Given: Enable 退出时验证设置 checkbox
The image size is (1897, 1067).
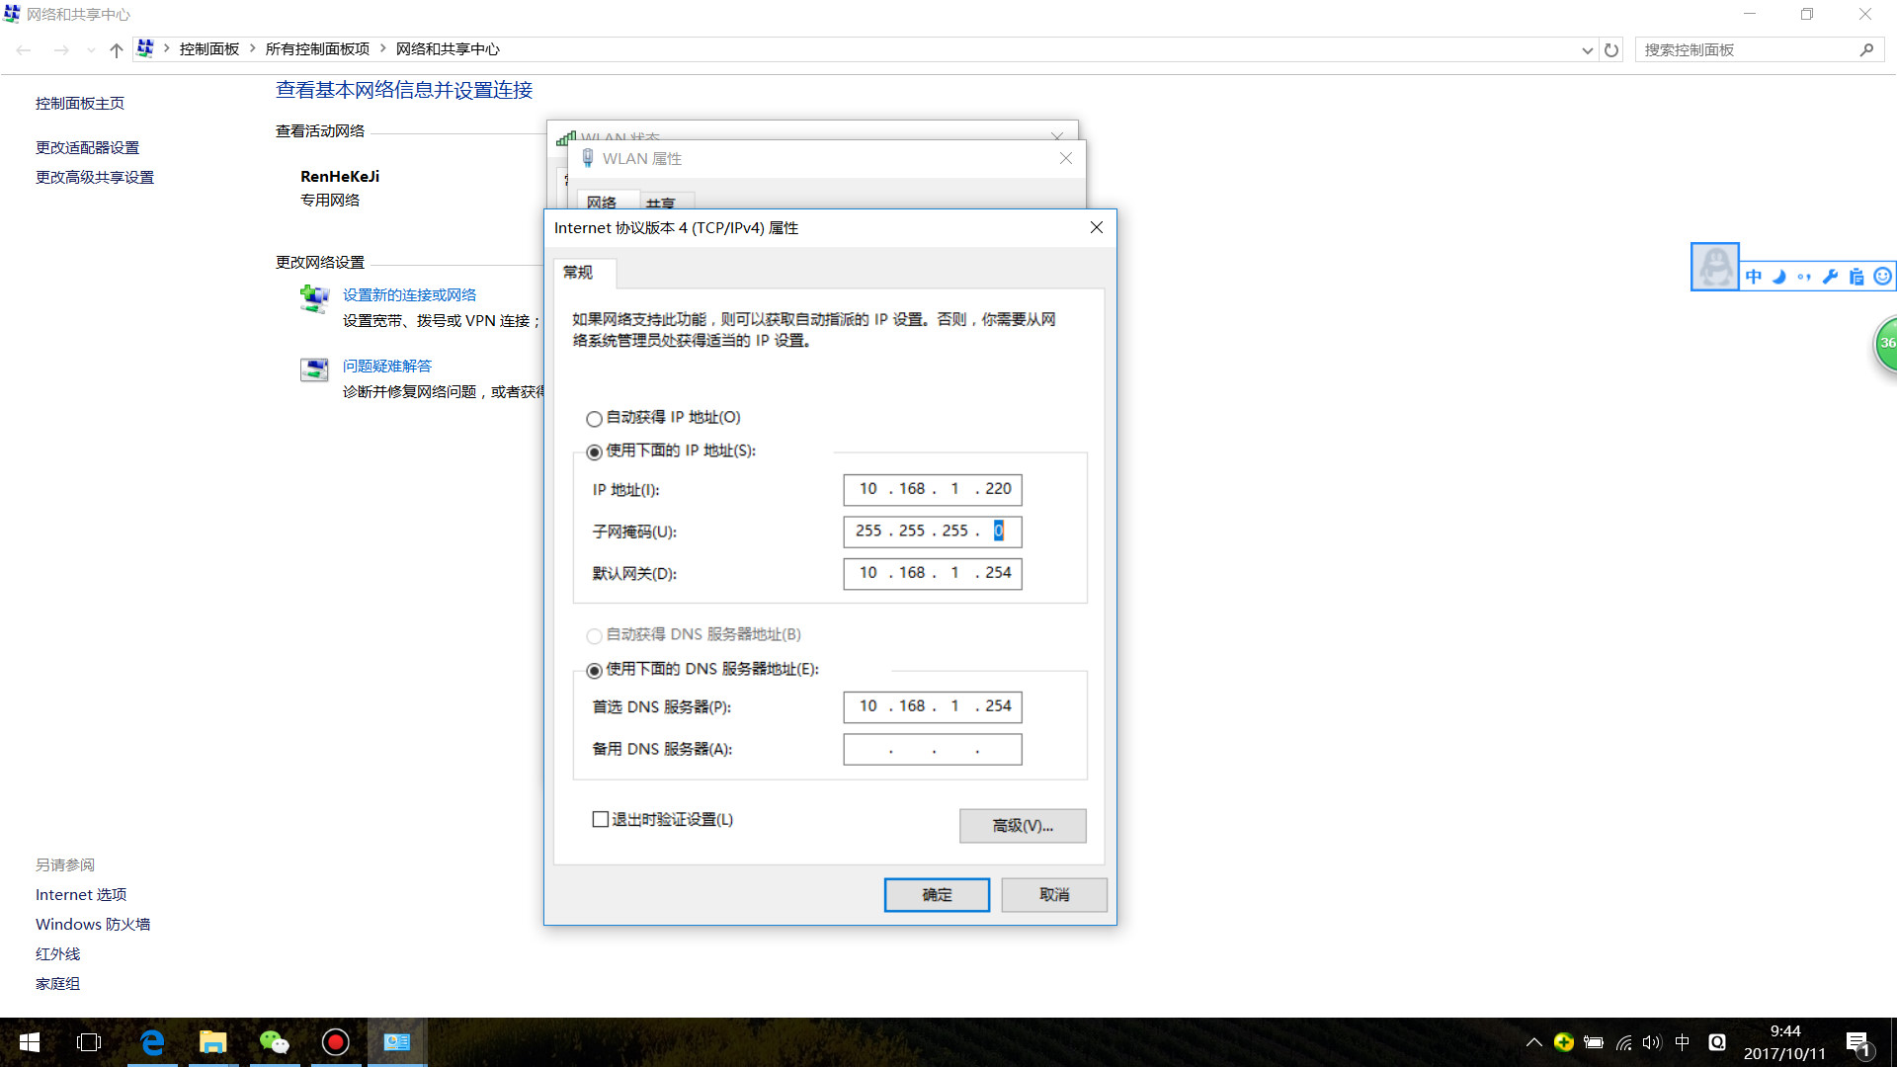Looking at the screenshot, I should pyautogui.click(x=600, y=819).
